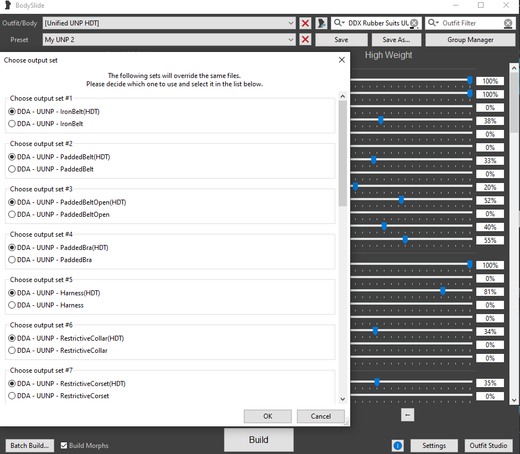Select DDA - UUNP - PaddedBra option
Viewport: 520px width, 454px height.
click(x=12, y=260)
